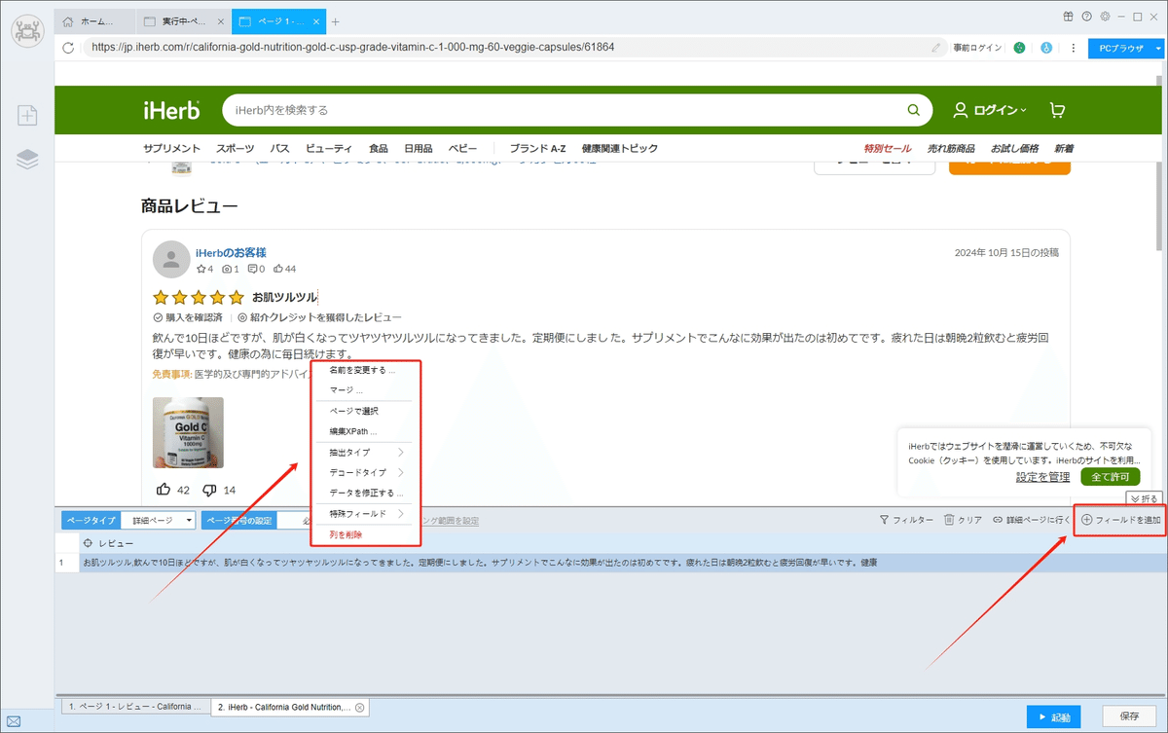Viewport: 1168px width, 733px height.
Task: Reload the page with refresh icon
Action: point(68,47)
